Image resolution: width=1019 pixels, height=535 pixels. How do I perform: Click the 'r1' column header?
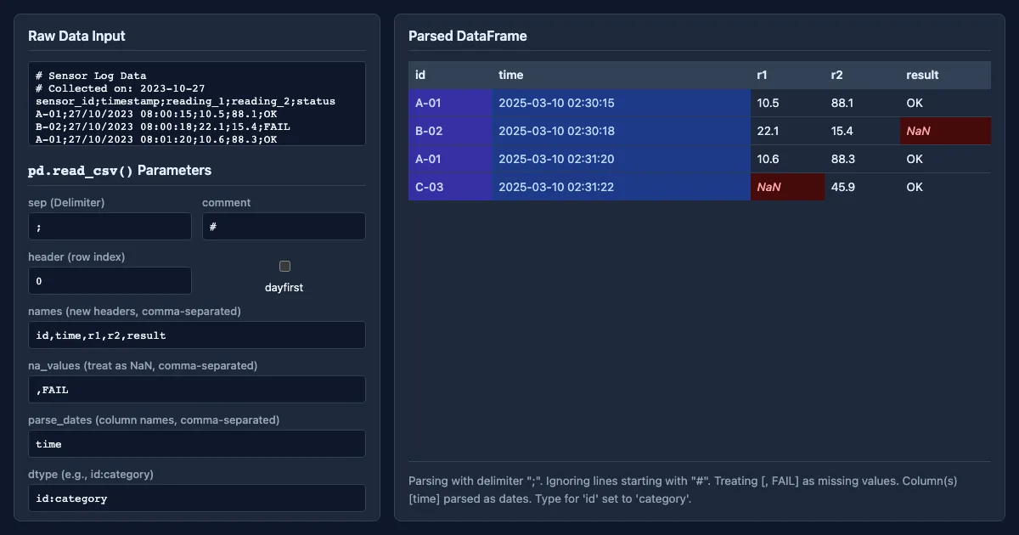point(787,75)
